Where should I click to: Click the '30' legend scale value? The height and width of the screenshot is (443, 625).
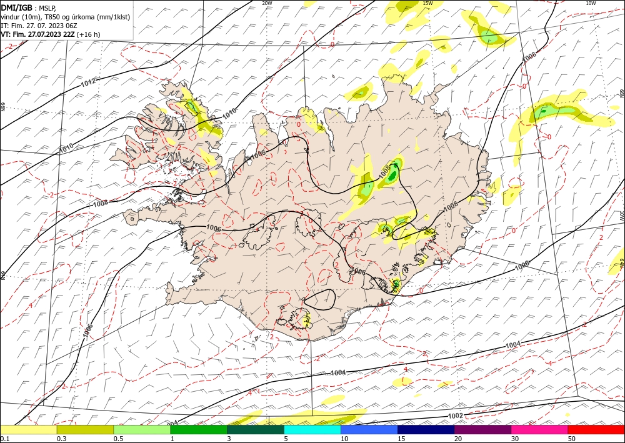(x=515, y=439)
